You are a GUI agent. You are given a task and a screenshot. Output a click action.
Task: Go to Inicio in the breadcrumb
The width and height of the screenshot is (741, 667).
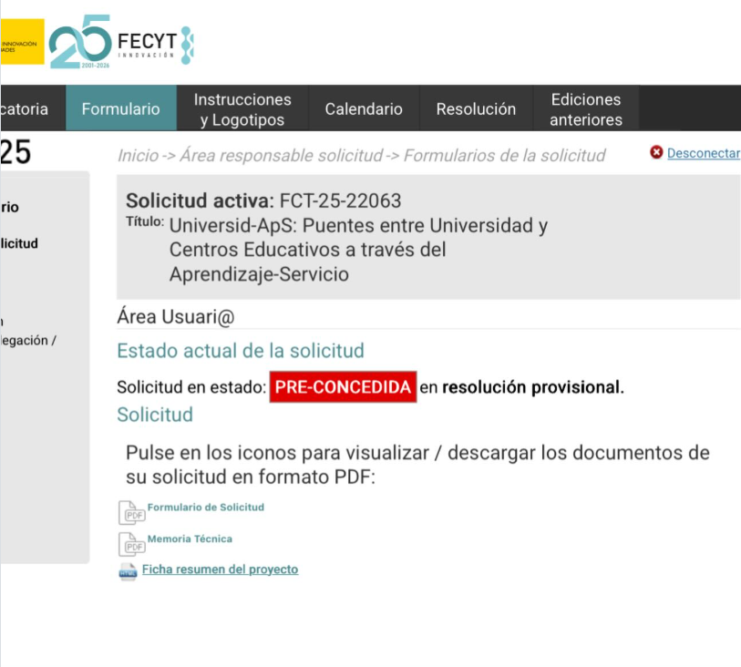(x=138, y=156)
